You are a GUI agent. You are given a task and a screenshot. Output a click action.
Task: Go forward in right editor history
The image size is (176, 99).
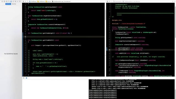(112, 1)
